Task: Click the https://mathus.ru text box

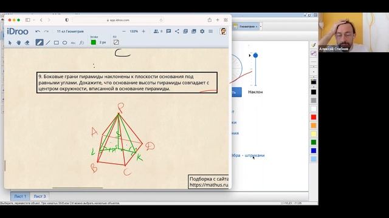Action: click(x=208, y=182)
